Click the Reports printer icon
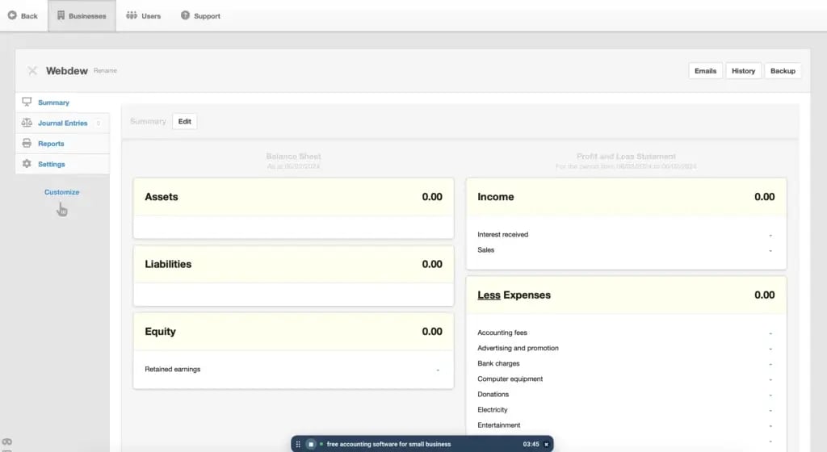827x452 pixels. (x=27, y=144)
